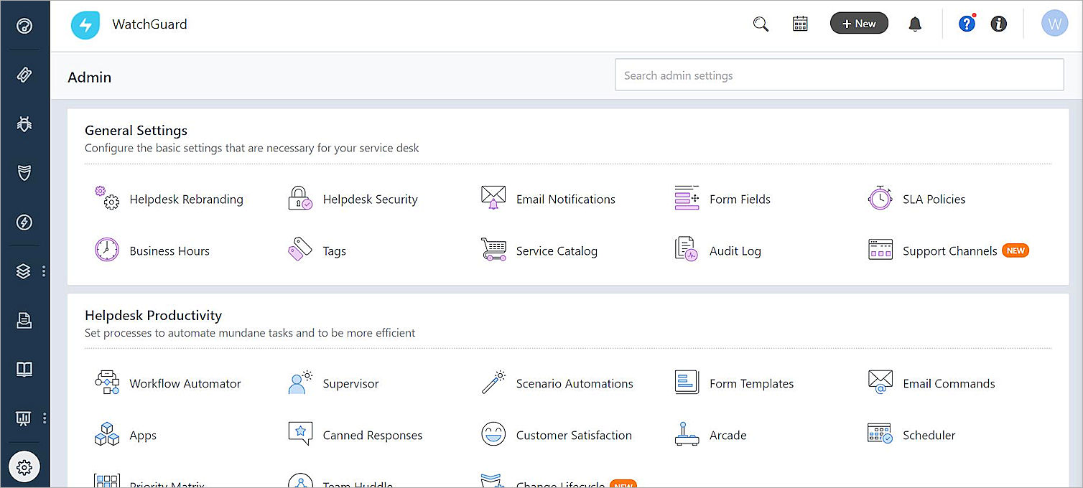This screenshot has width=1083, height=488.
Task: Type in the Search admin settings field
Action: pos(839,75)
